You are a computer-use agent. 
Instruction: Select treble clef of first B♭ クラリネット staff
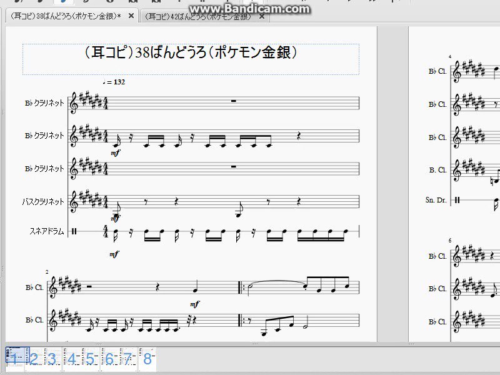(x=74, y=103)
